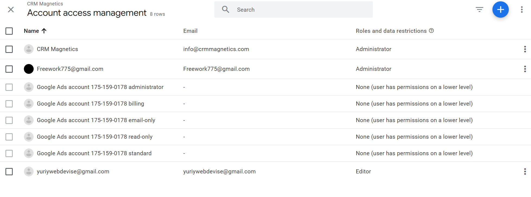Click Roles and data restrictions column header
Screen dimensions: 531x197
[391, 31]
